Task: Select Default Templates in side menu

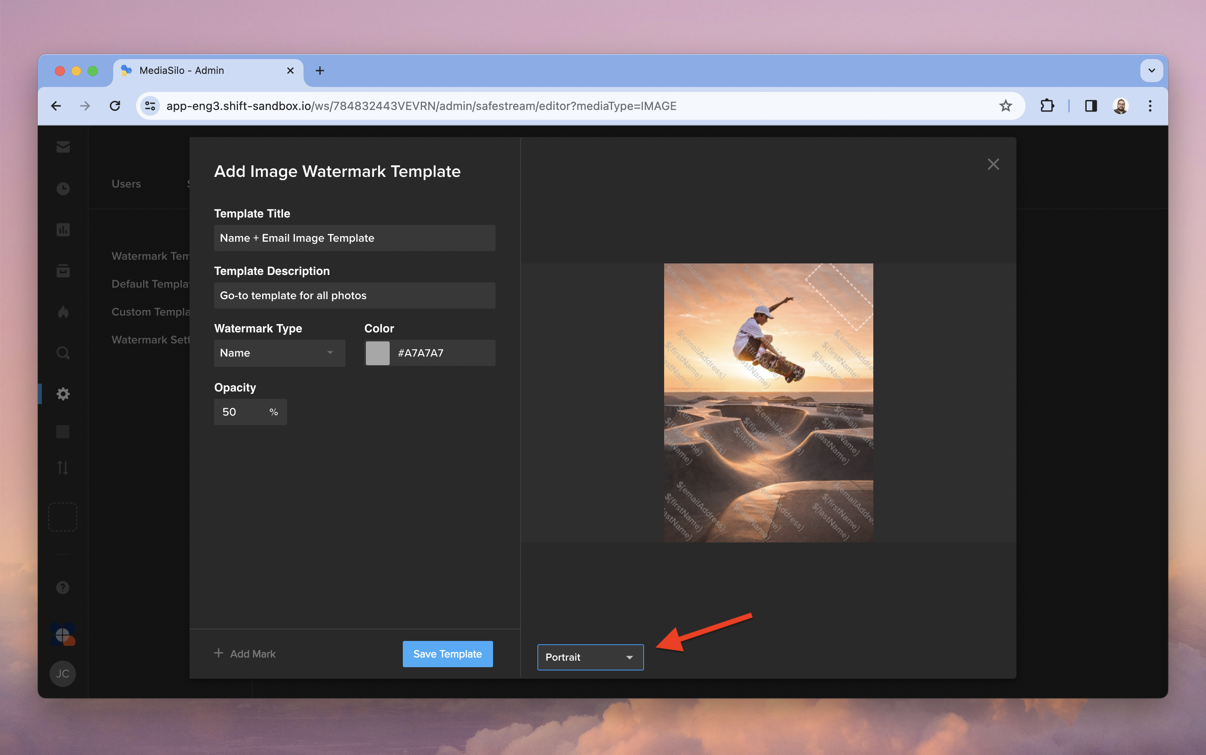Action: point(150,284)
